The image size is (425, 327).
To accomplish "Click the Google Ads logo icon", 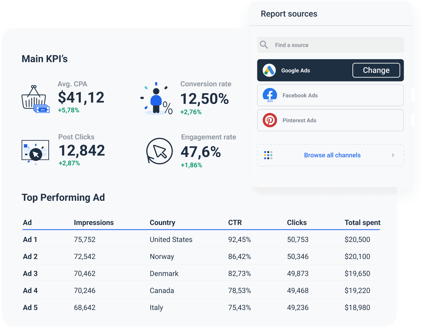I will tap(269, 70).
